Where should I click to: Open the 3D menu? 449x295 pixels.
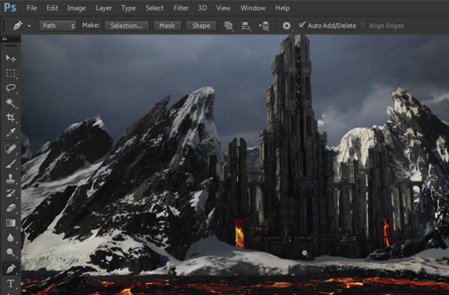pyautogui.click(x=203, y=8)
